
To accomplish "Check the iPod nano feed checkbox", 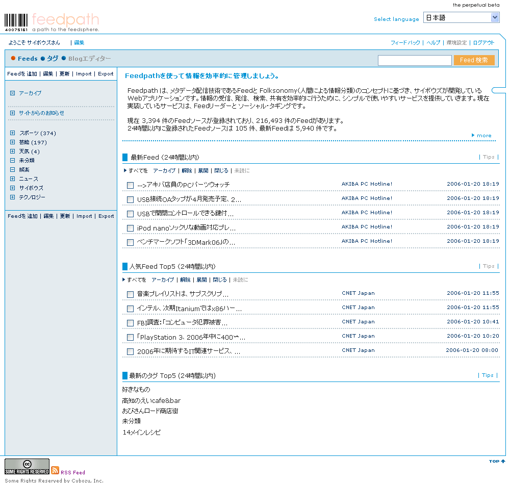I will (130, 228).
